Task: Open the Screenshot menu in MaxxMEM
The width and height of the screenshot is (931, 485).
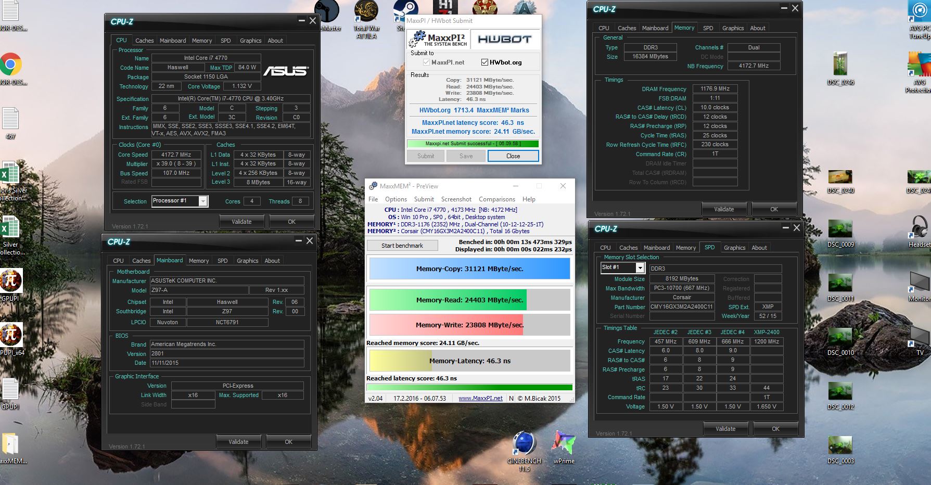Action: pos(456,199)
